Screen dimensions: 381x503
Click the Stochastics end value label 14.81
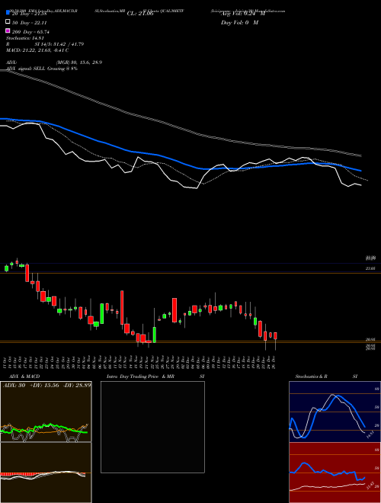click(370, 435)
